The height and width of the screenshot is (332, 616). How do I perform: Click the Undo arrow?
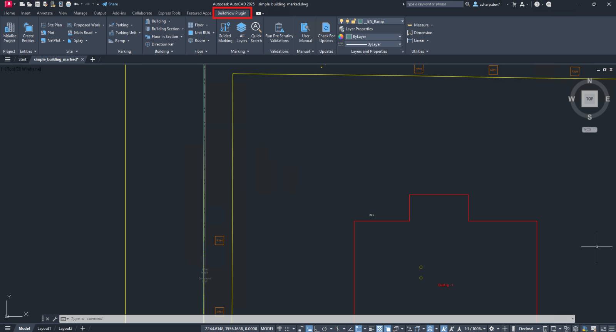point(76,4)
